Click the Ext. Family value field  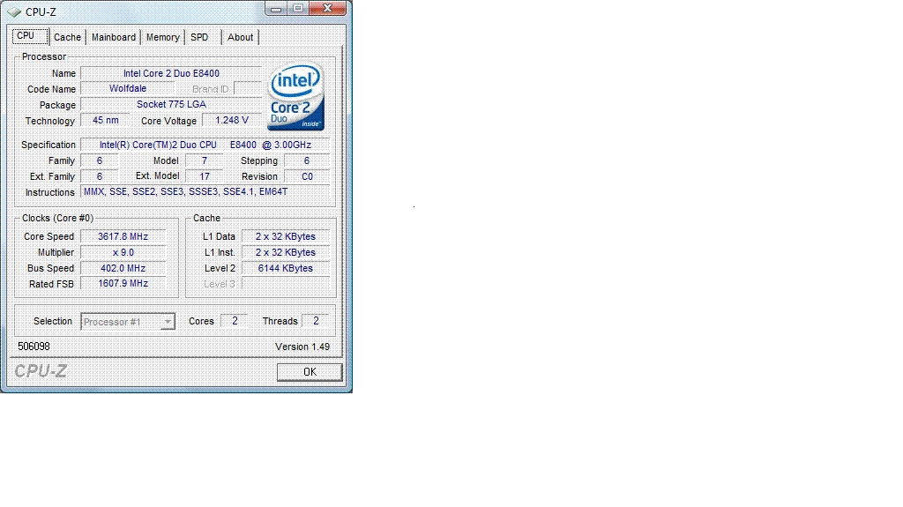[100, 177]
